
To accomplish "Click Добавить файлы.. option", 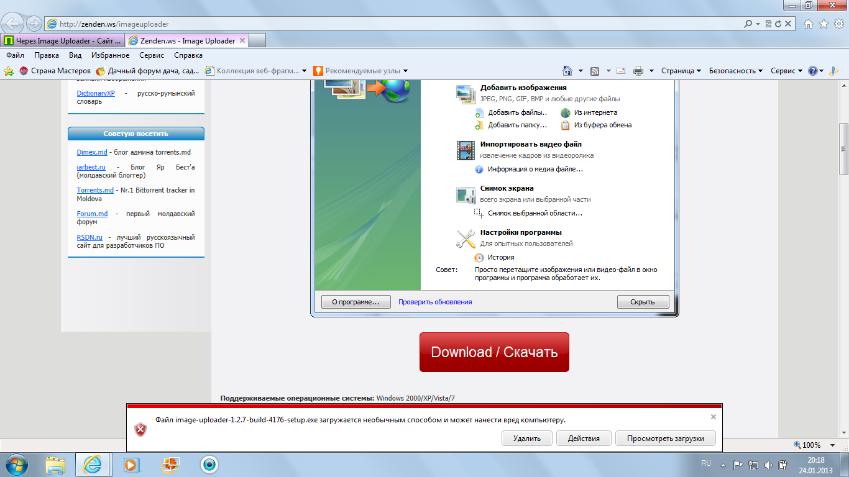I will point(512,112).
